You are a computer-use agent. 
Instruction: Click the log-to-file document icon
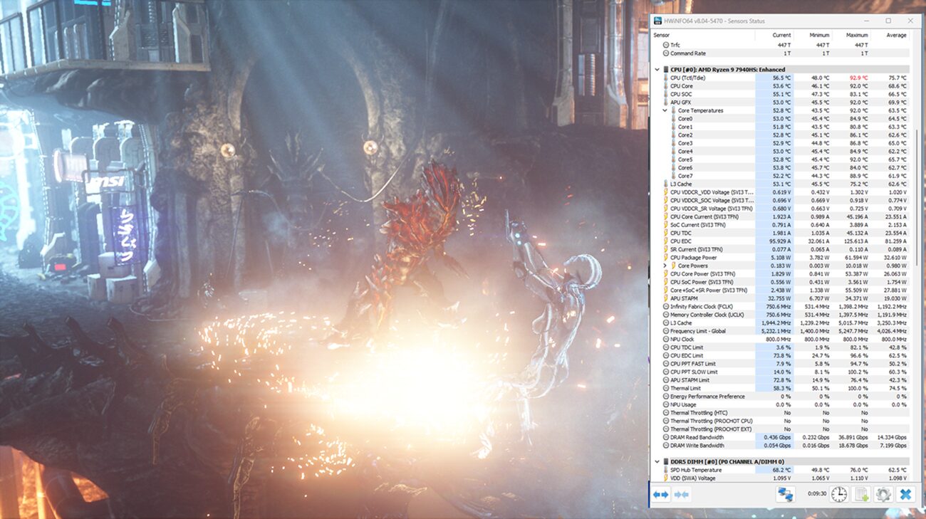coord(861,494)
